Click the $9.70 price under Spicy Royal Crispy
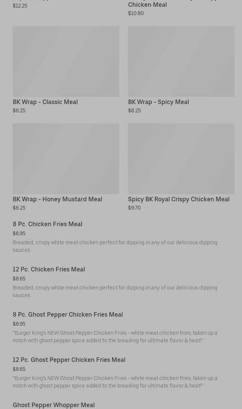 tap(134, 208)
